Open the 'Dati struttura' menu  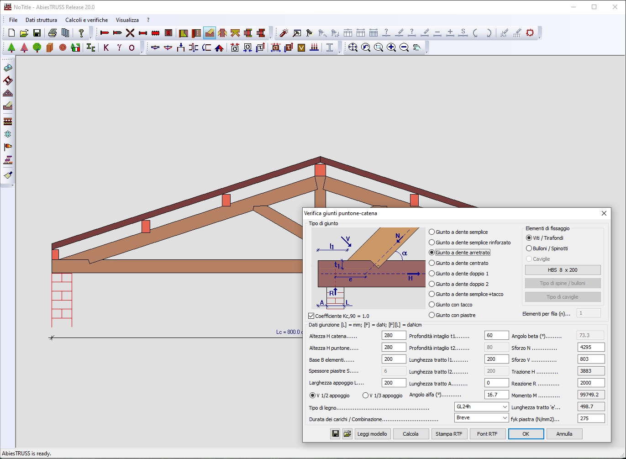(x=41, y=20)
